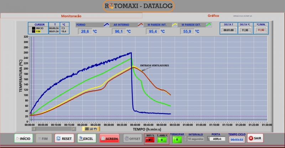Image resolution: width=285 pixels, height=148 pixels.
Task: Click the FIM cursor purple color square
Action: [x=33, y=31]
